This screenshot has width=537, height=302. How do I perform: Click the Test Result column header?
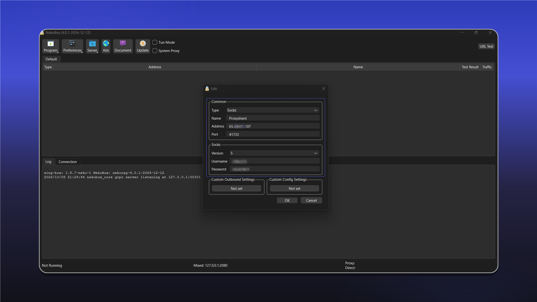point(470,67)
